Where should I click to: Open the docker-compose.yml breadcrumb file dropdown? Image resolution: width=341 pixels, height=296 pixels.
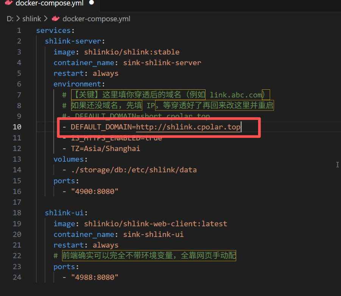96,19
